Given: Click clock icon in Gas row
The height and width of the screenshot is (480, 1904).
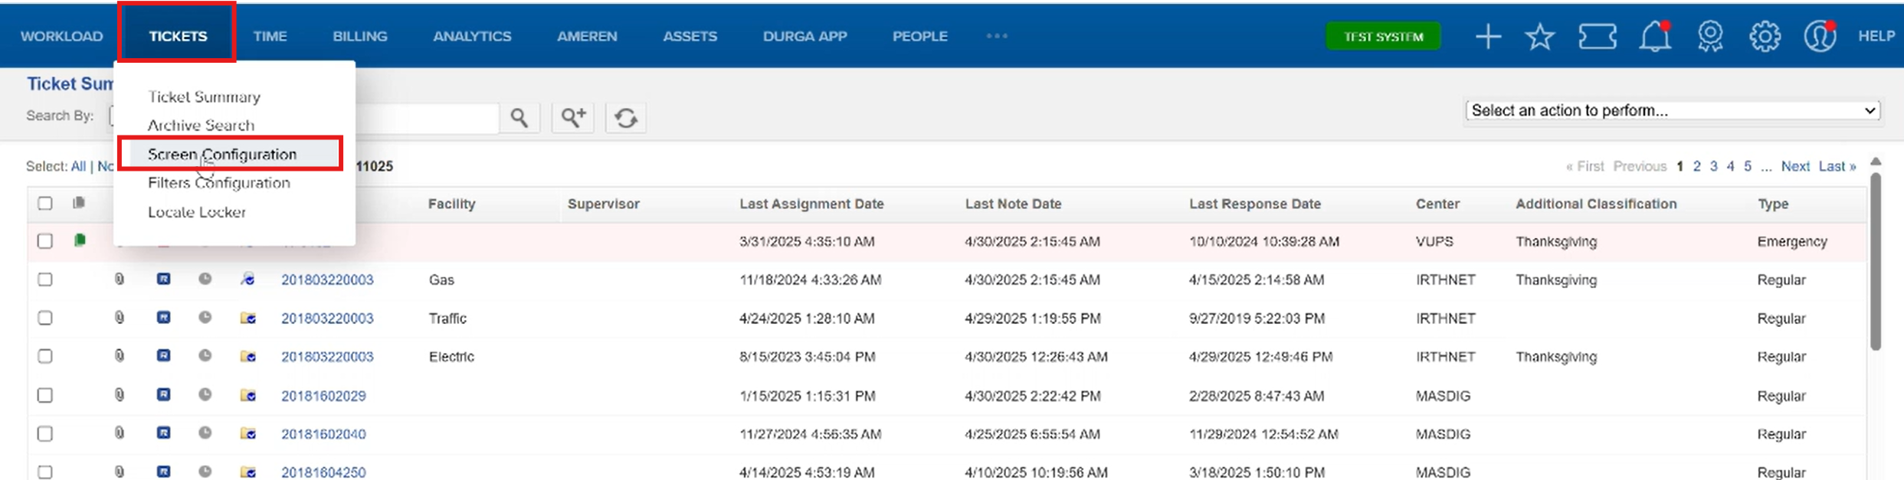Looking at the screenshot, I should click(205, 279).
